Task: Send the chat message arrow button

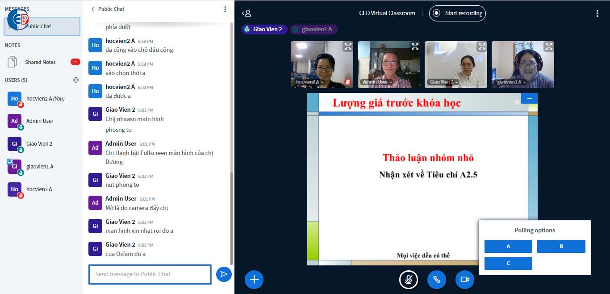Action: 224,274
